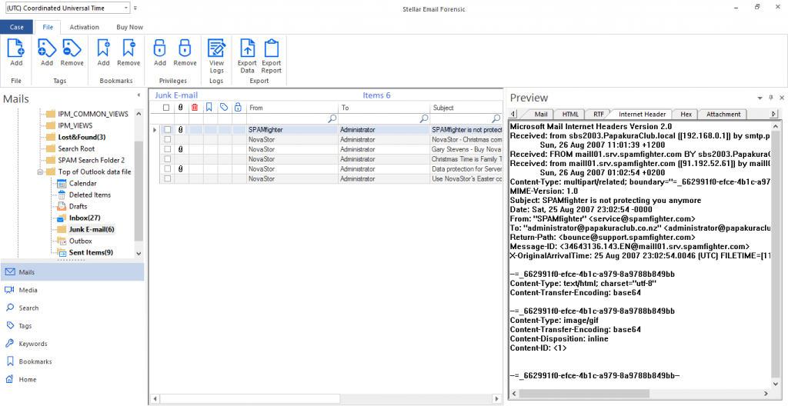Screen dimensions: 788x406
Task: Click the tag column header icon
Action: point(224,107)
